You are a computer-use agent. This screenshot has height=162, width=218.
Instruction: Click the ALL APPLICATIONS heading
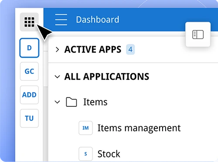[x=107, y=76]
